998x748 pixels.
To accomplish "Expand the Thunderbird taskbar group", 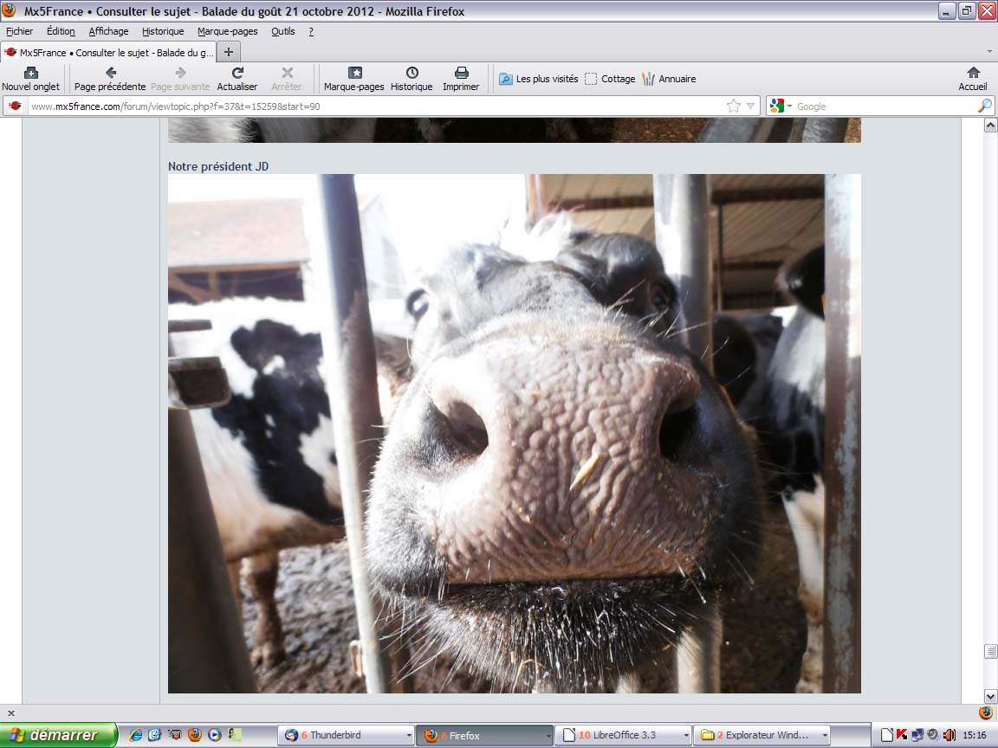I will tap(409, 735).
